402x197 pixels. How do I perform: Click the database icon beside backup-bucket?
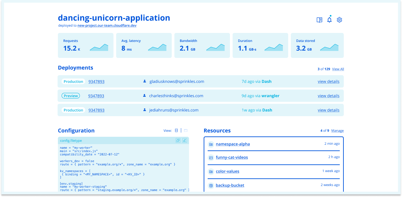(211, 185)
